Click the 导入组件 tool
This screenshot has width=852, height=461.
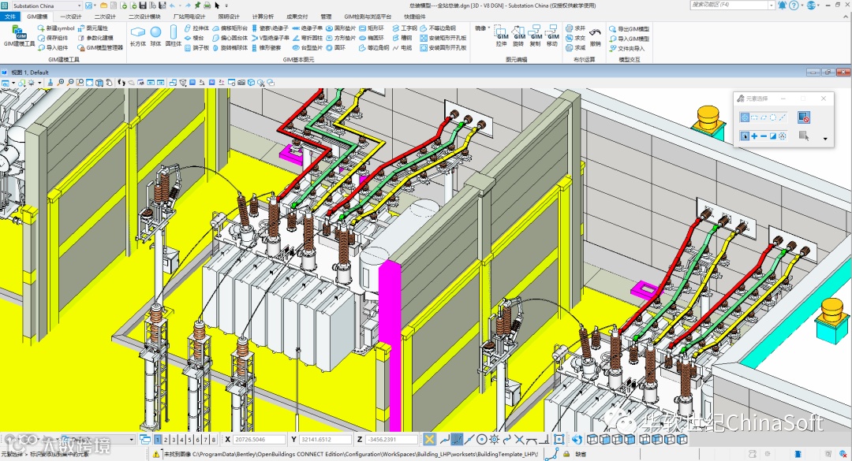coord(53,48)
